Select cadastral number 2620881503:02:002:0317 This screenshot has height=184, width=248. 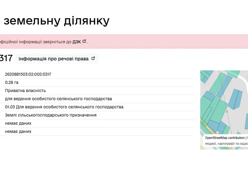(x=28, y=74)
